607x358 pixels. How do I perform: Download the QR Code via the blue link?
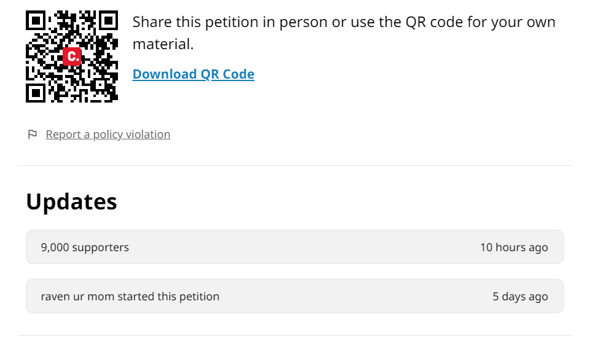coord(193,74)
